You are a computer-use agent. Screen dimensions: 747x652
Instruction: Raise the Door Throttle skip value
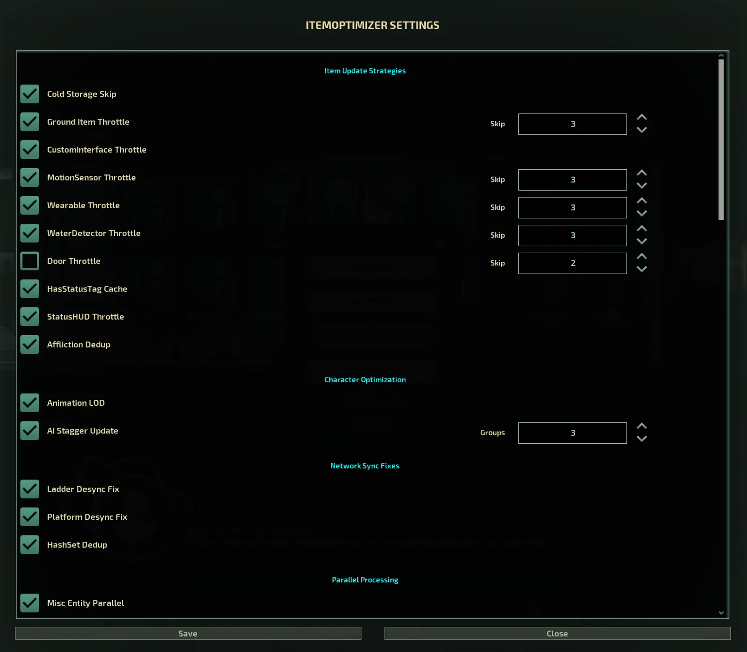[642, 257]
